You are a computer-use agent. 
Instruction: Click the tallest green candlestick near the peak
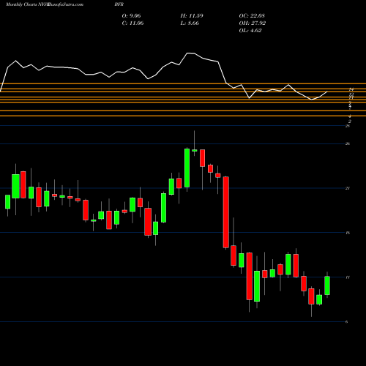(187, 168)
